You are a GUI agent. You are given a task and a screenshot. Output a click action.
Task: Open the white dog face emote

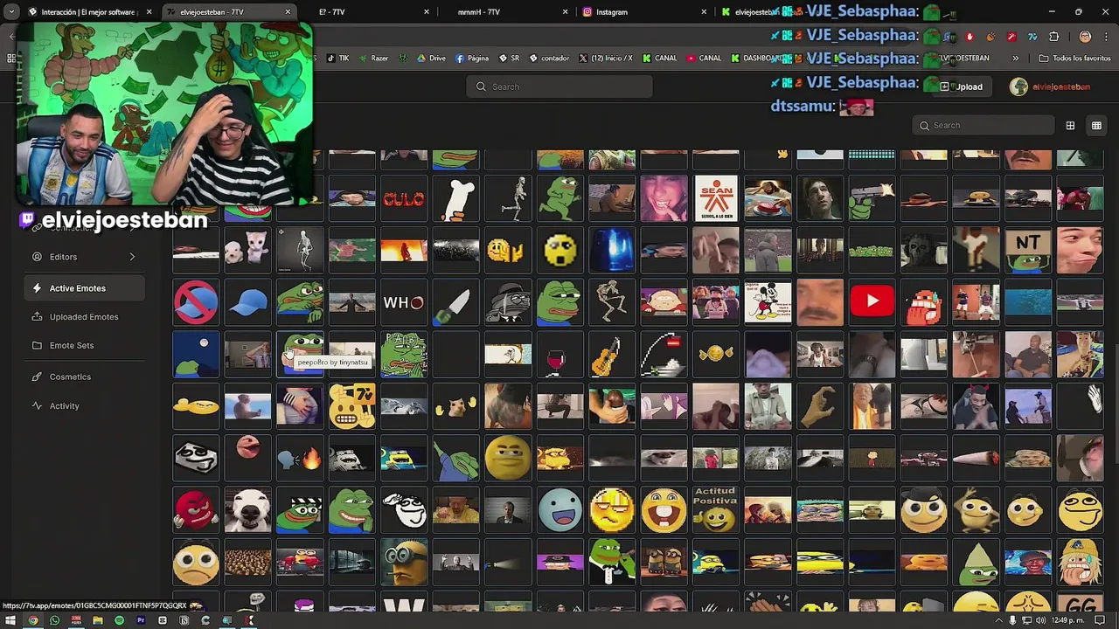point(248,509)
